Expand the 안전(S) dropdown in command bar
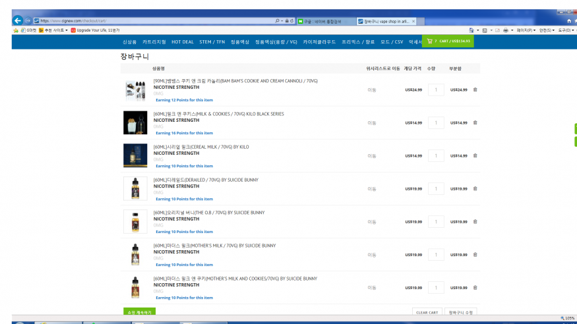This screenshot has height=324, width=577. coord(546,30)
